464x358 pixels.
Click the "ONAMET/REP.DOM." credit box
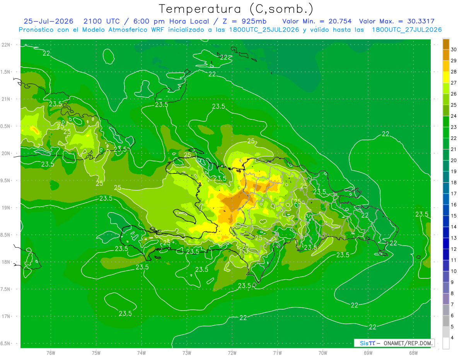pos(394,343)
